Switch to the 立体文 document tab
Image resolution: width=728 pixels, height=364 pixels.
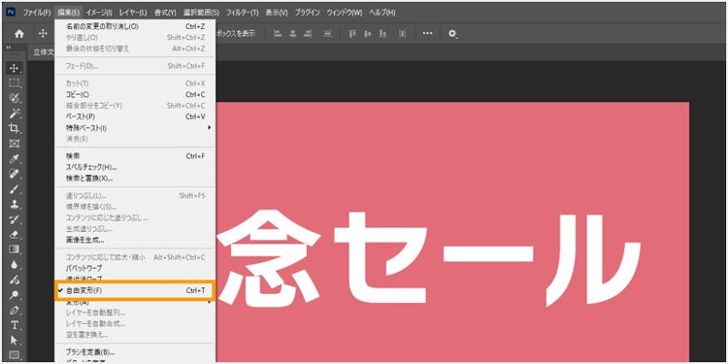(x=43, y=52)
